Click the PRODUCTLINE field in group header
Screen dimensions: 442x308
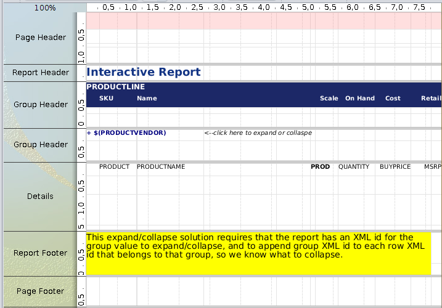click(115, 86)
